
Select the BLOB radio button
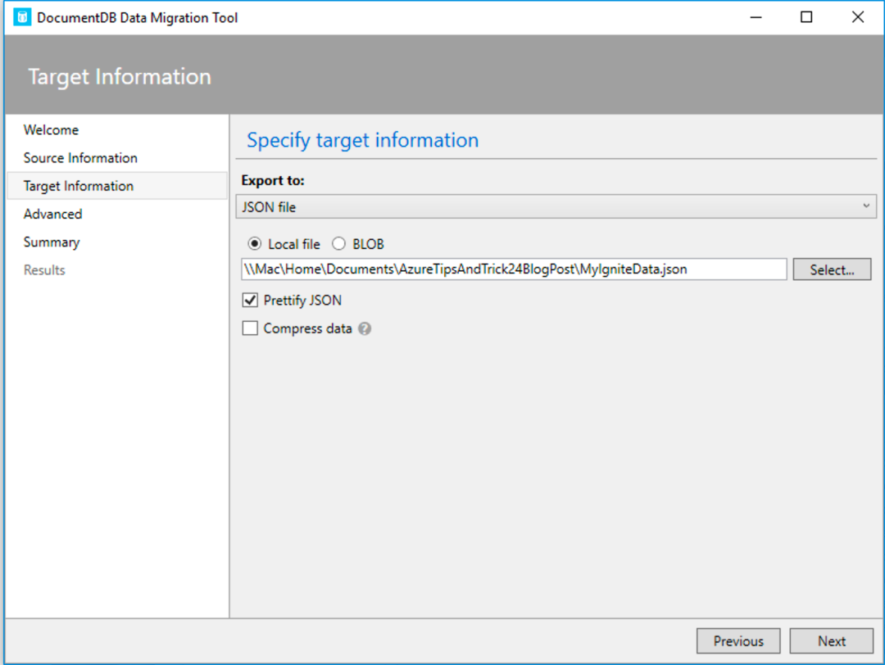tap(338, 244)
